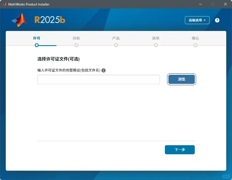This screenshot has height=180, width=232.
Task: Click the info tooltip beside path label
Action: (104, 70)
